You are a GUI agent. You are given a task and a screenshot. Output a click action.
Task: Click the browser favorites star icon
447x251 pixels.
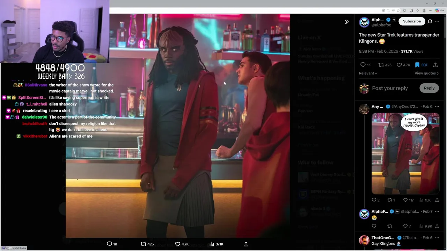pos(398,10)
